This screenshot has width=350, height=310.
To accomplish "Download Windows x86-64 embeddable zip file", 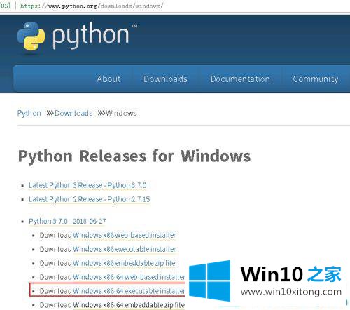I will [x=129, y=305].
